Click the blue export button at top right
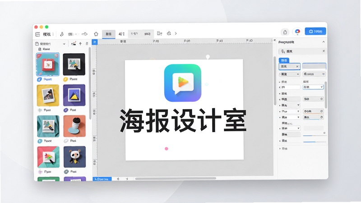 tap(315, 31)
